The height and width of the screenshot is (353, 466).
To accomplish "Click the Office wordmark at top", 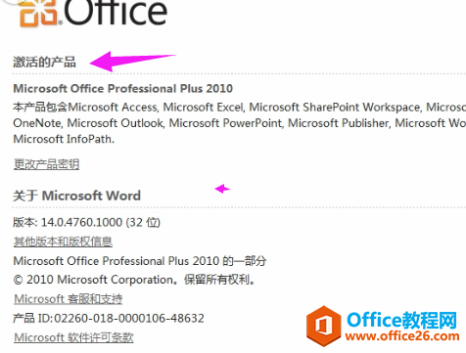I will click(x=116, y=13).
